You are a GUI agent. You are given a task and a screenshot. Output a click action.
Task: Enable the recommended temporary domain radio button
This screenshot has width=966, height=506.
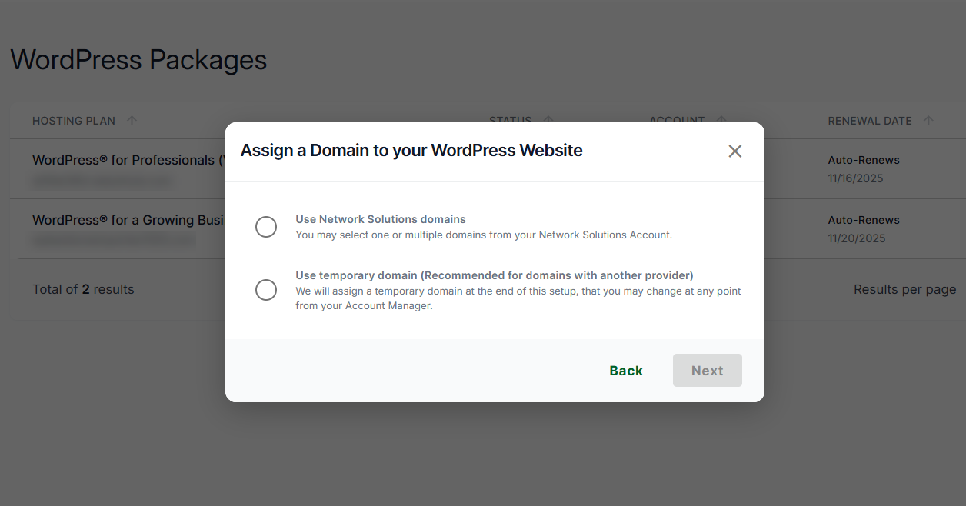coord(265,290)
